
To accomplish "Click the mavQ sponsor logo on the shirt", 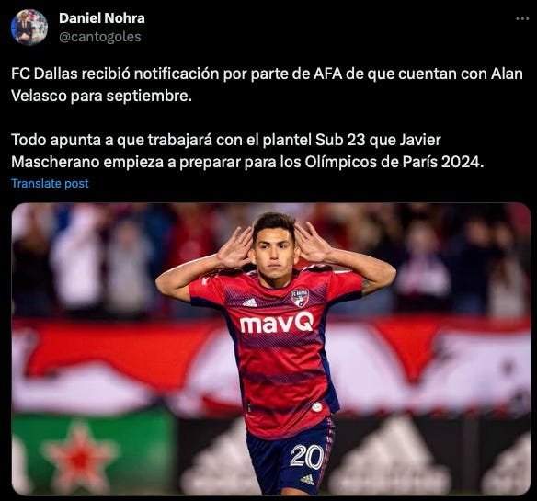I will pyautogui.click(x=277, y=323).
